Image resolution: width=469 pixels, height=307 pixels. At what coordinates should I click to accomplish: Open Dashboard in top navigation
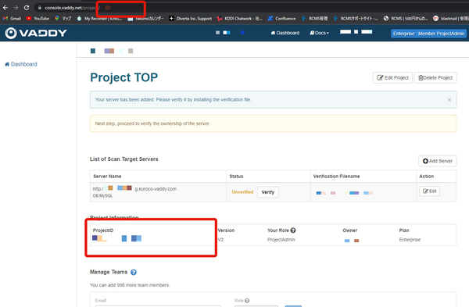285,33
